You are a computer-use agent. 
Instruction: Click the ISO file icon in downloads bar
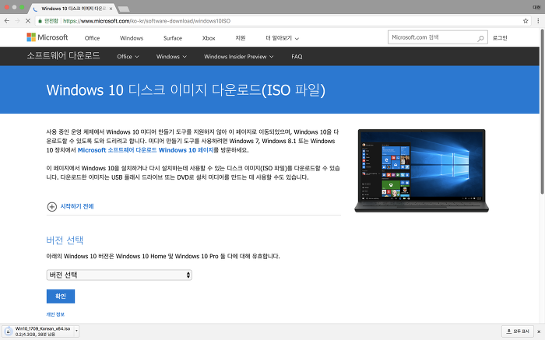coord(9,331)
